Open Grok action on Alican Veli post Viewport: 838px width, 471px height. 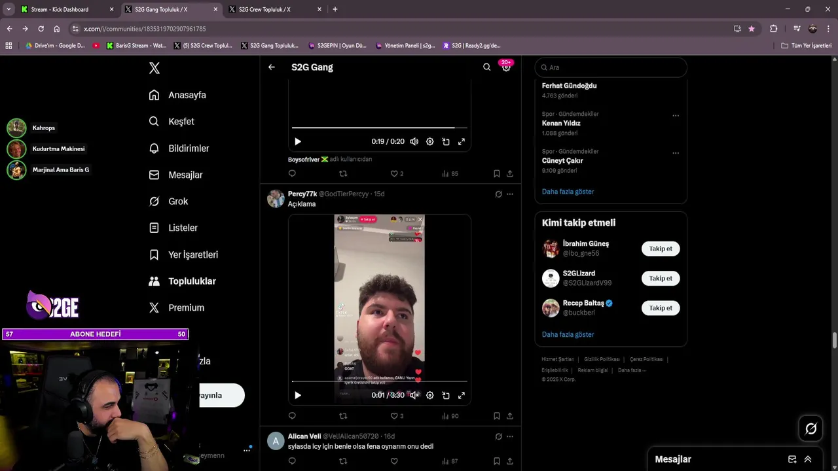click(x=498, y=436)
